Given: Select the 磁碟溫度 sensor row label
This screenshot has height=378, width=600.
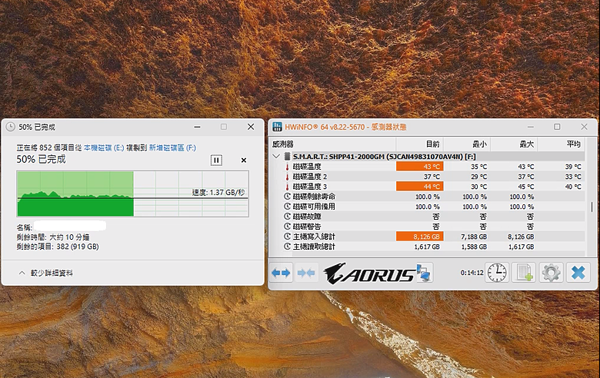Looking at the screenshot, I should pyautogui.click(x=307, y=167).
